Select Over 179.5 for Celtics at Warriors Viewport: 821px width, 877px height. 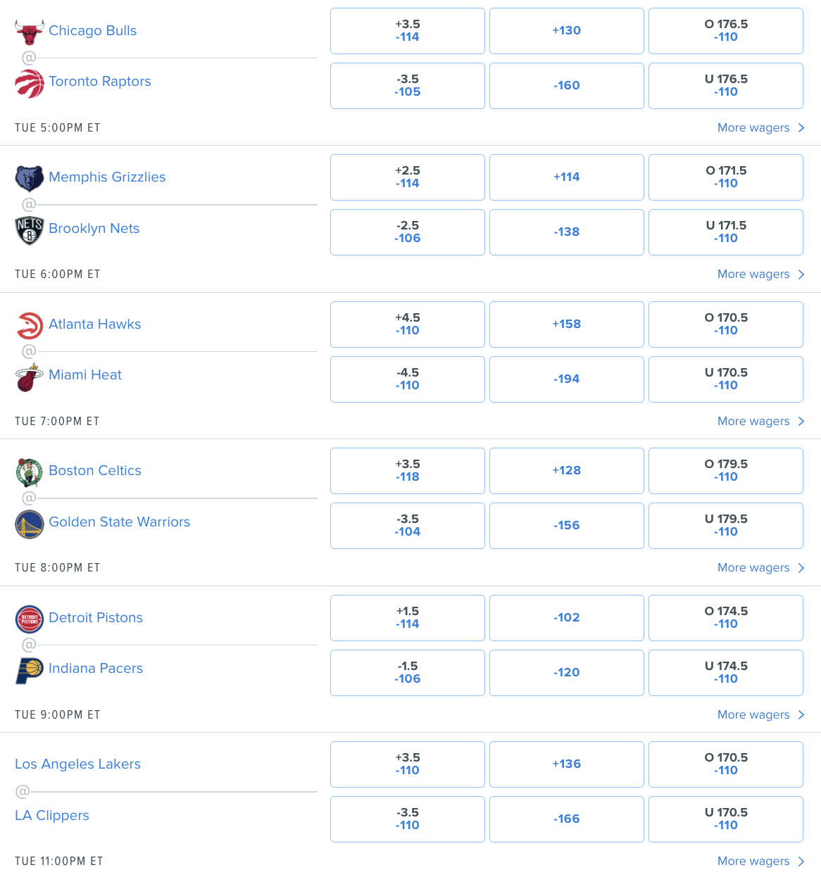coord(726,471)
